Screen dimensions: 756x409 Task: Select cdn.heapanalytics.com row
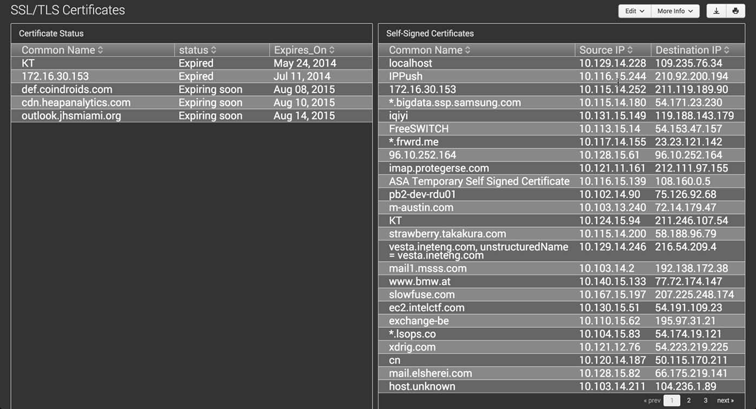192,102
